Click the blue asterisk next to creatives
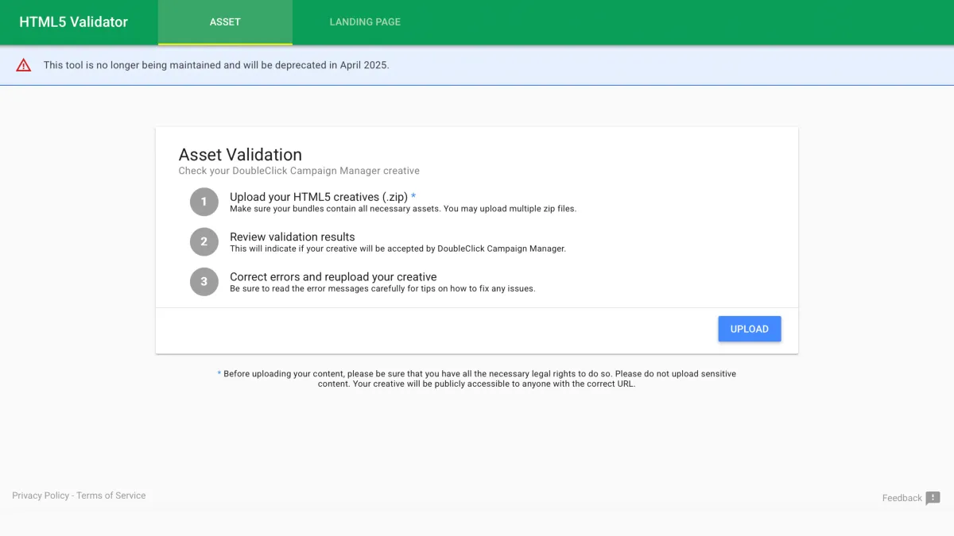Image resolution: width=954 pixels, height=536 pixels. click(413, 195)
